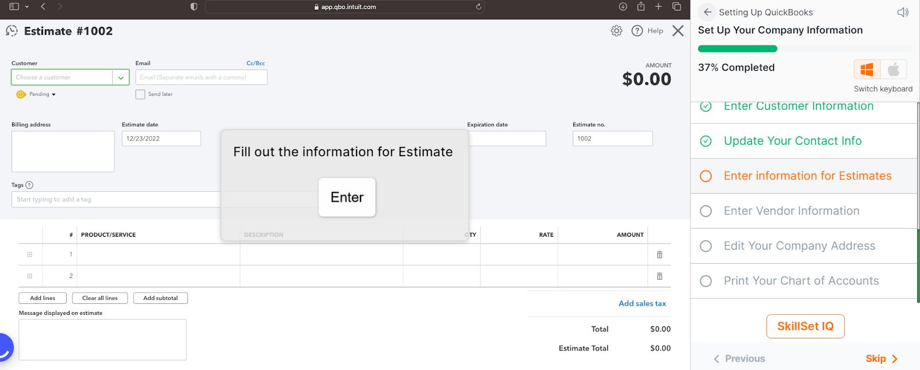Click the Help text label
This screenshot has width=920, height=370.
[655, 31]
